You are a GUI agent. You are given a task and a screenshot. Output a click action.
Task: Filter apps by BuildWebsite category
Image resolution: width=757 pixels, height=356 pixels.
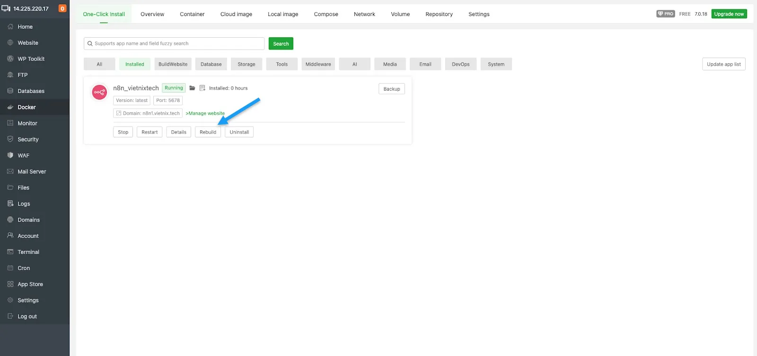click(173, 64)
